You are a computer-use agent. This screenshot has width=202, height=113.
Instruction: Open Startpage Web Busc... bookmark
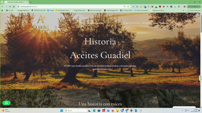tap(22, 10)
